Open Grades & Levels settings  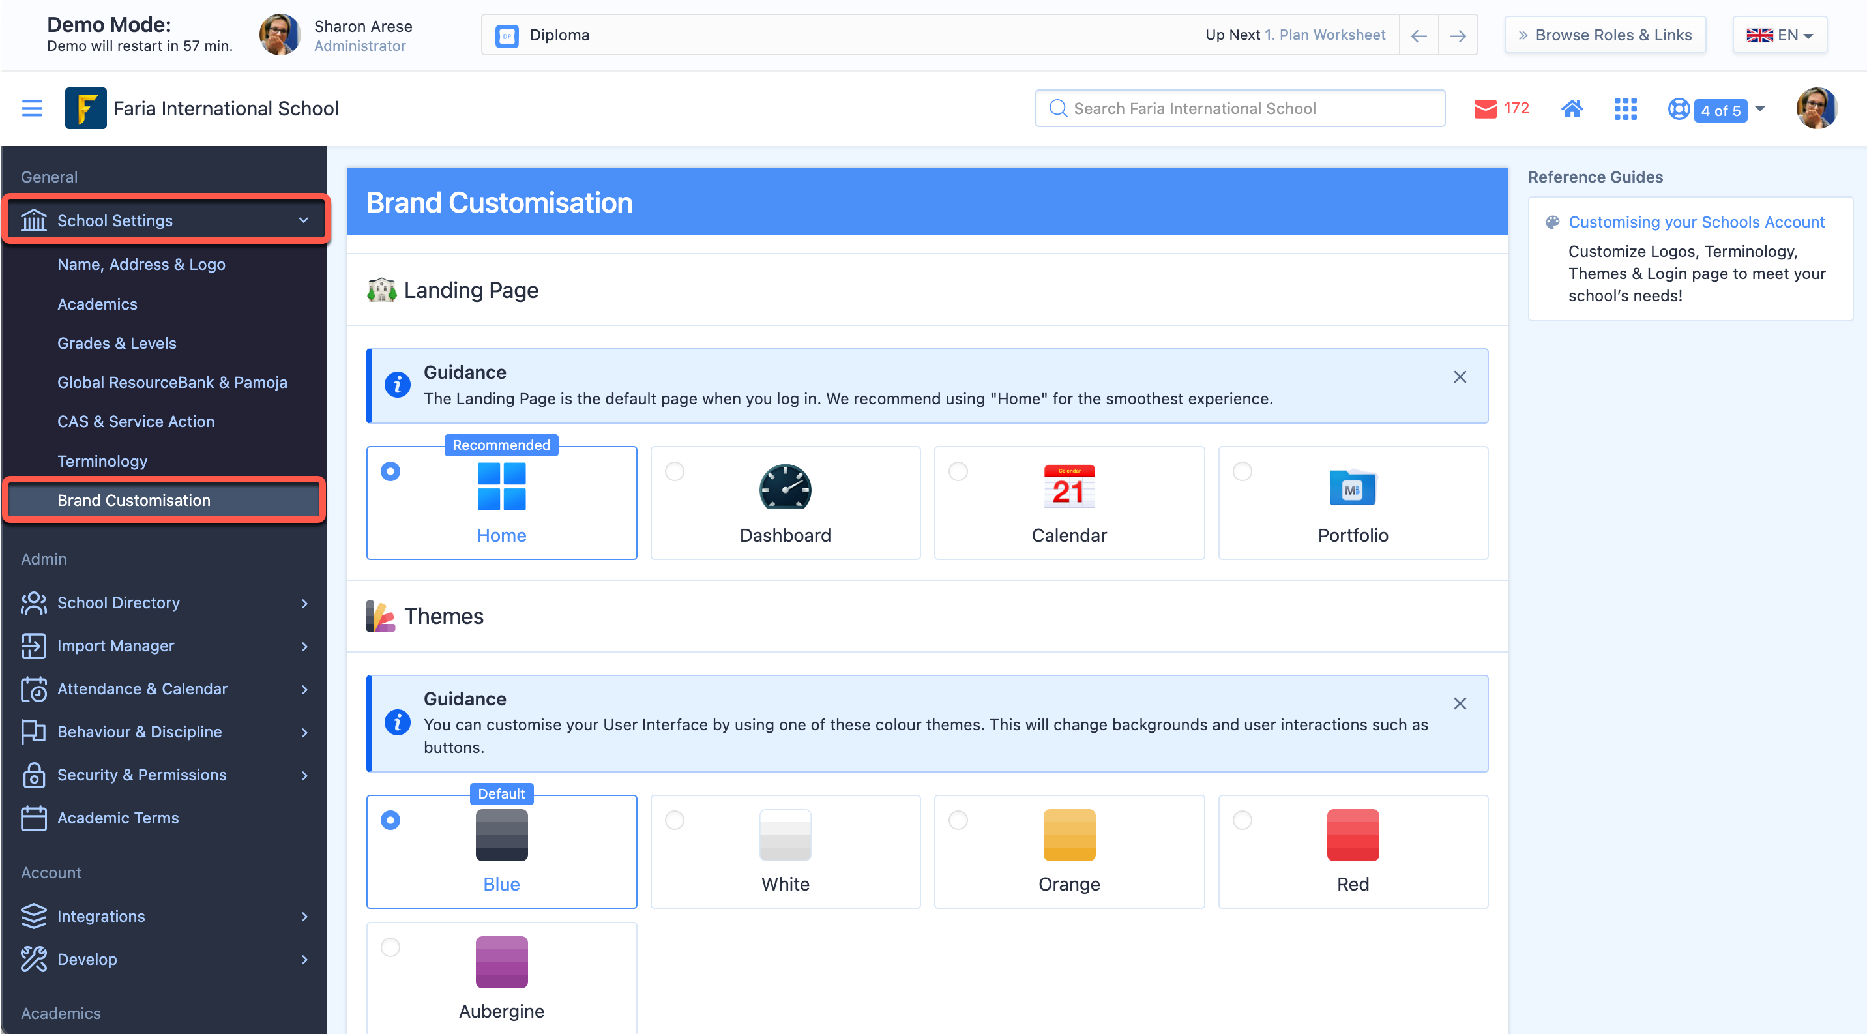[x=117, y=344]
